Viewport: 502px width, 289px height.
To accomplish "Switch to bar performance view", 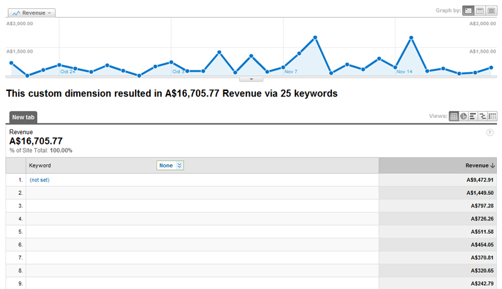I will tap(473, 116).
